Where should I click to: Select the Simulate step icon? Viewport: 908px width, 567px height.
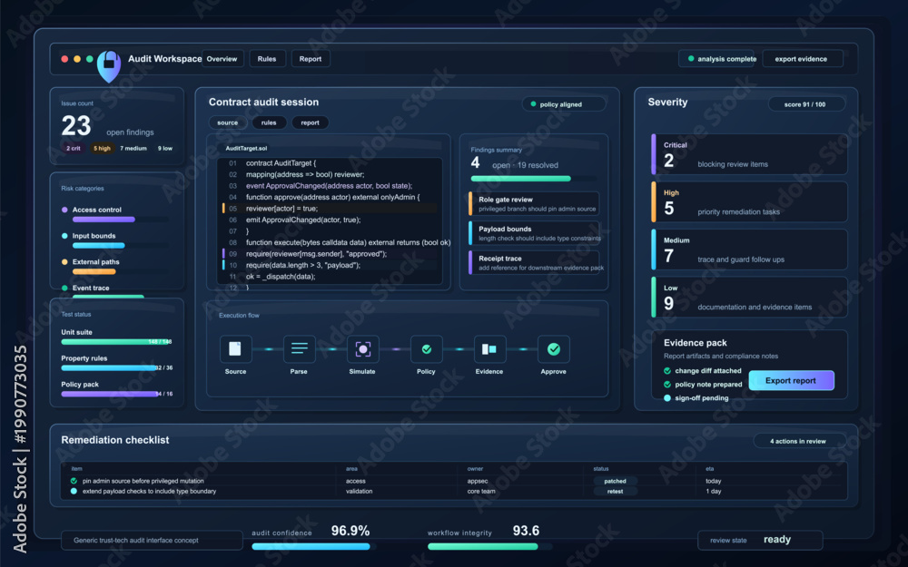pos(362,349)
